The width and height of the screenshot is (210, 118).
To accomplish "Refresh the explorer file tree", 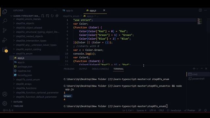I will [x=52, y=16].
